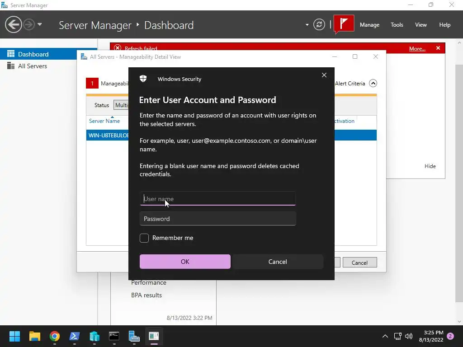Open the red notifications flag
The width and height of the screenshot is (463, 347).
tap(344, 24)
